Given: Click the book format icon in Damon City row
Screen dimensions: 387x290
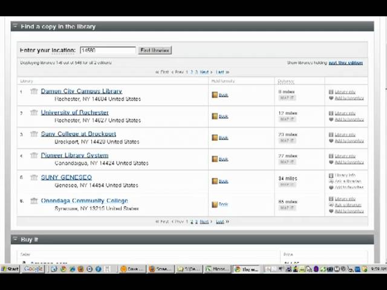Looking at the screenshot, I should (215, 95).
